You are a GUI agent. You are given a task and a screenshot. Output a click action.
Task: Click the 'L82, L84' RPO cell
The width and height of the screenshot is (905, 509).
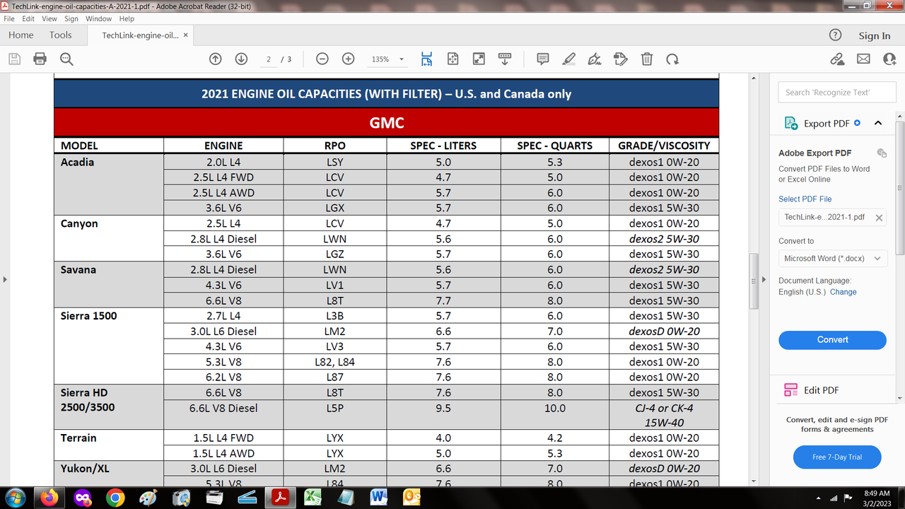click(335, 362)
